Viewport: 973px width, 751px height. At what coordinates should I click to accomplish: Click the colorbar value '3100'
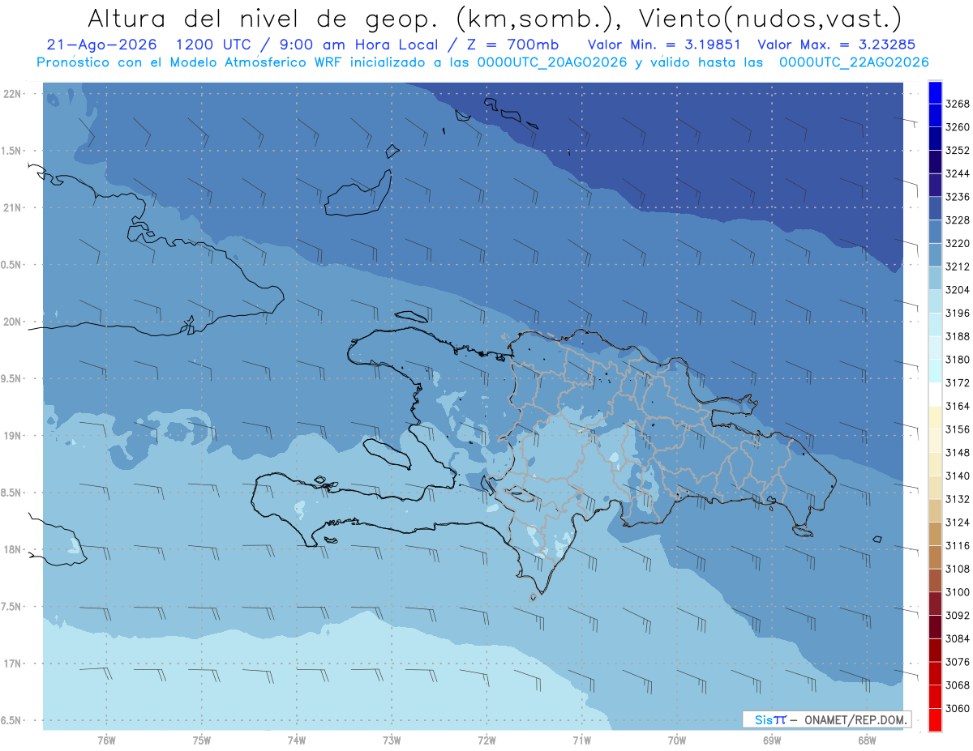pos(958,591)
